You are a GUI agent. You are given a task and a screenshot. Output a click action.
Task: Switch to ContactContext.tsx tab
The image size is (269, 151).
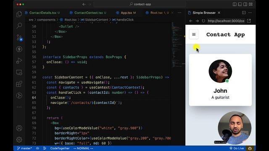88,13
